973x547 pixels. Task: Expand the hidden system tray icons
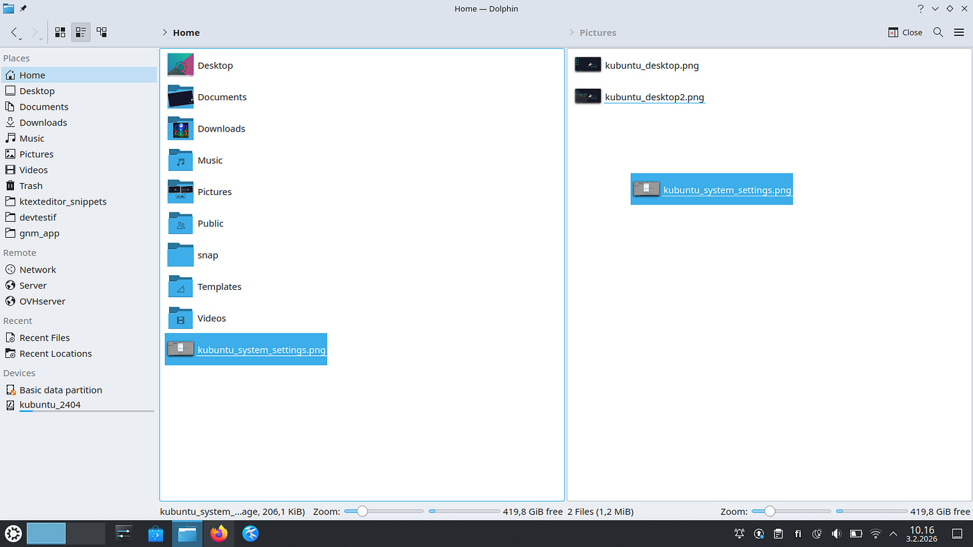click(x=893, y=534)
